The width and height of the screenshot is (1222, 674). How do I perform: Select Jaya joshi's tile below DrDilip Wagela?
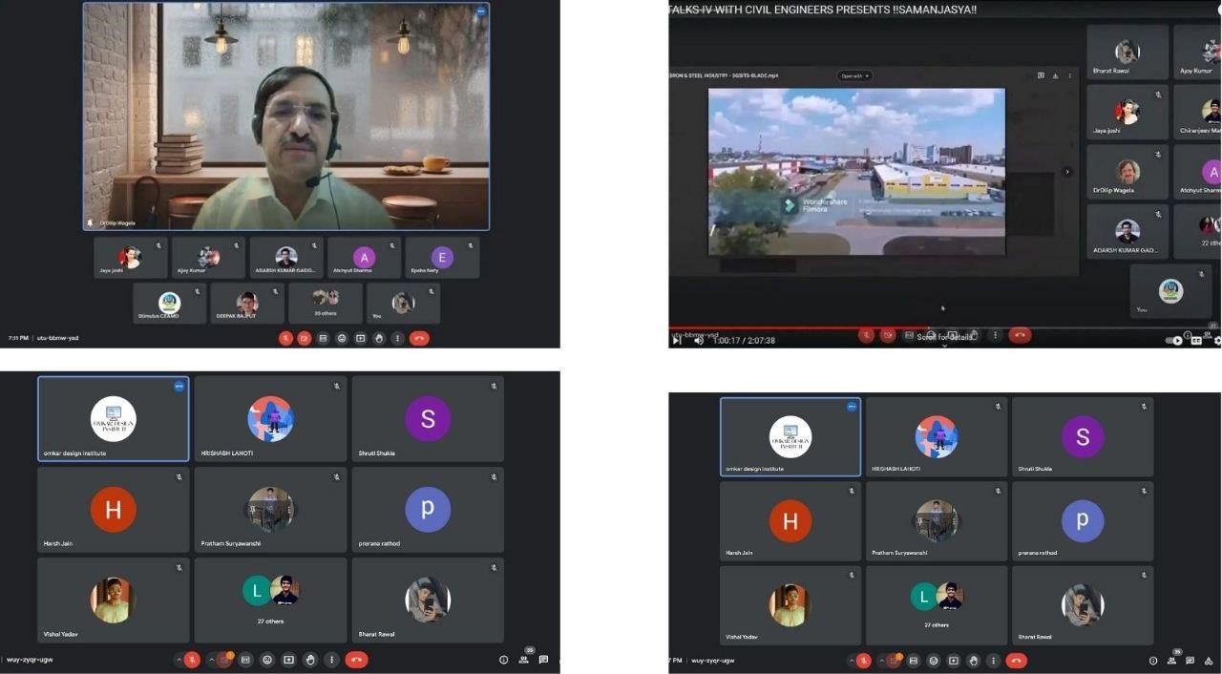pos(131,258)
